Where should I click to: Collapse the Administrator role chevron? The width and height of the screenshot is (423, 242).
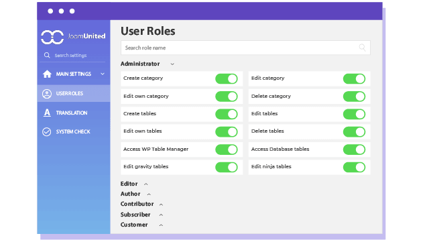pos(172,64)
